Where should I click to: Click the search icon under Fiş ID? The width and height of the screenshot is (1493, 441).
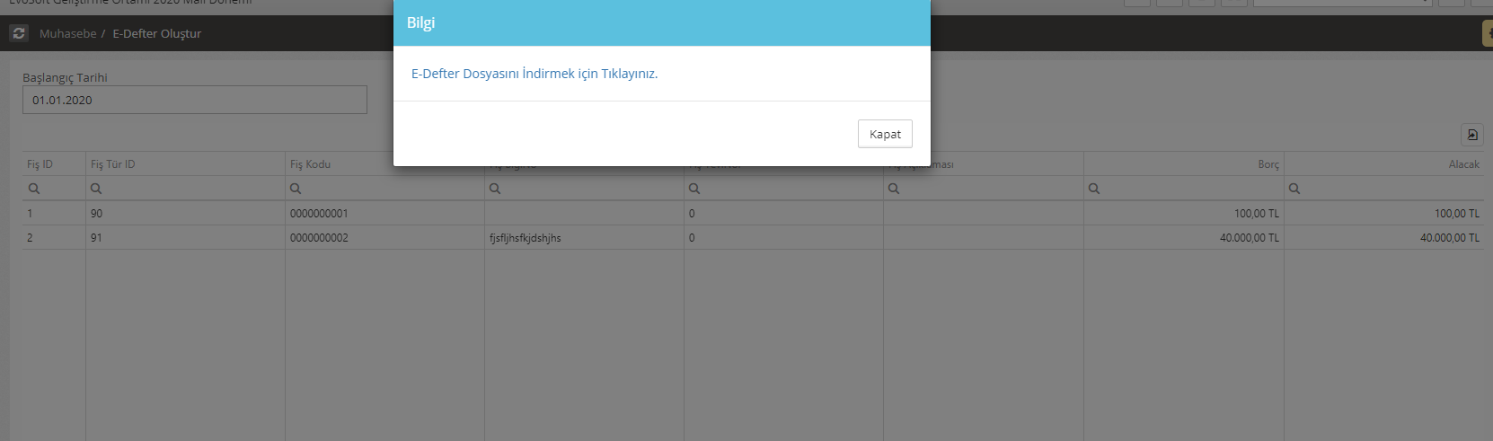pyautogui.click(x=34, y=189)
